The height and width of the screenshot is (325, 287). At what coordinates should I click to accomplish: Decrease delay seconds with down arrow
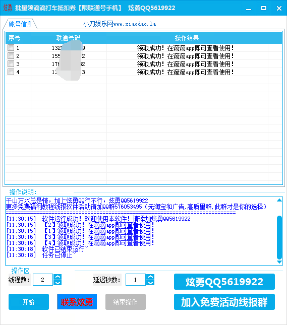[150, 283]
